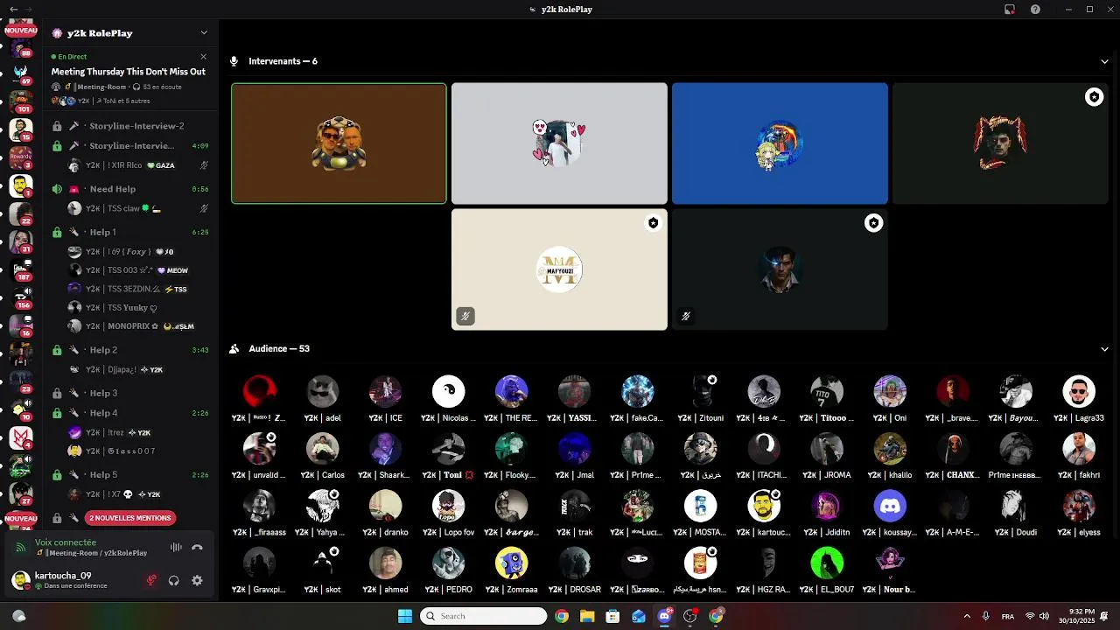Join the Need Help voice channel
This screenshot has width=1120, height=630.
coord(129,189)
